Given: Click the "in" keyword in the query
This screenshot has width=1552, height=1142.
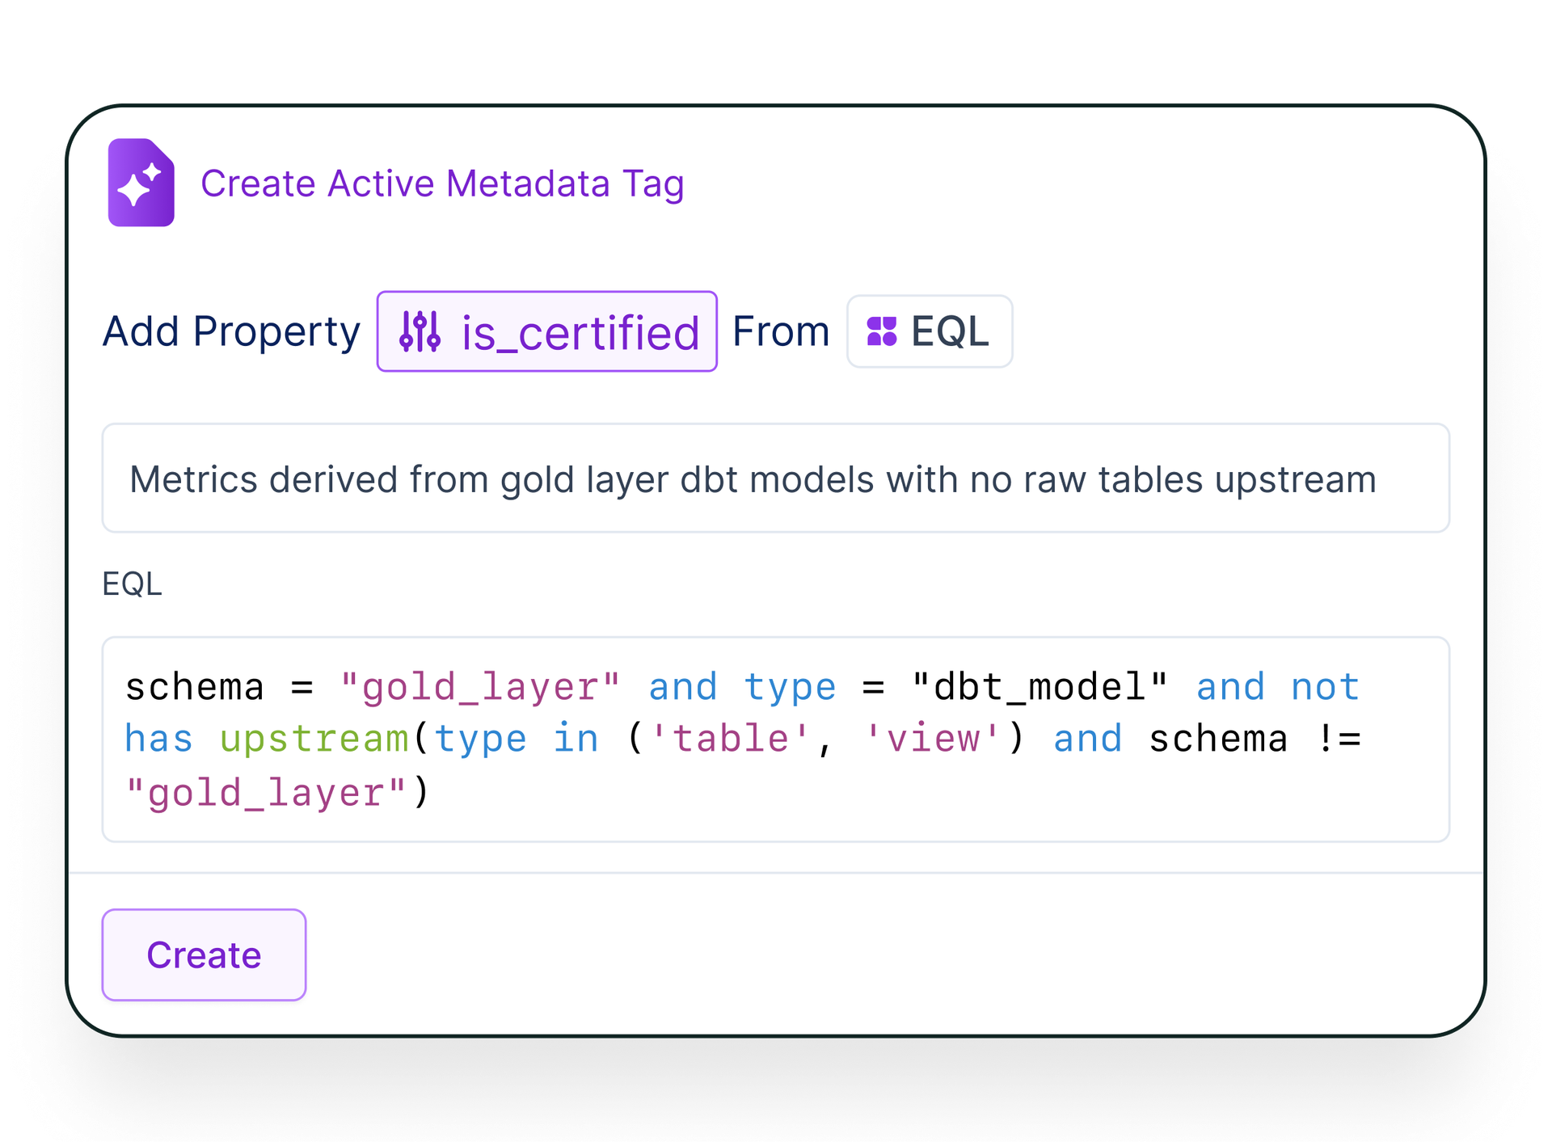Looking at the screenshot, I should 576,740.
